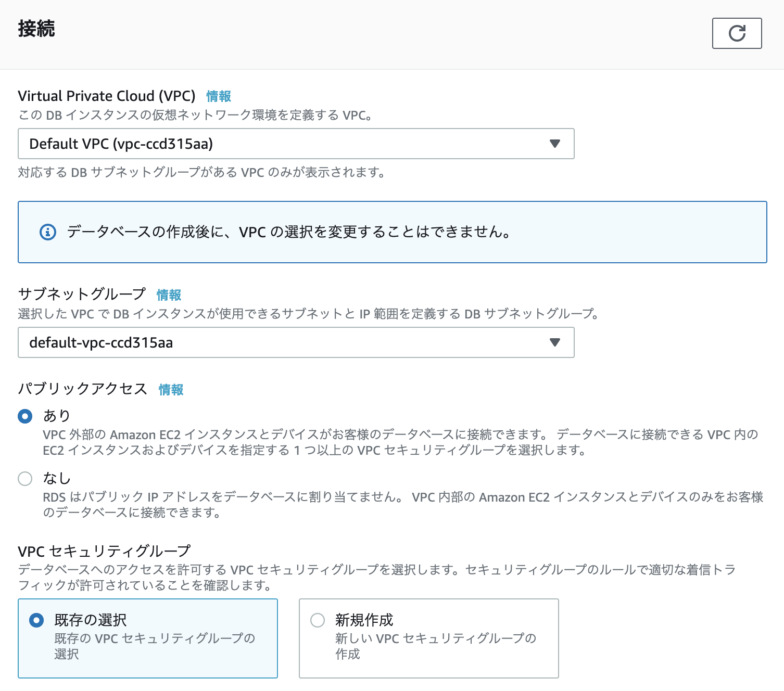
Task: Click the reload arrow button at top right
Action: [x=737, y=33]
